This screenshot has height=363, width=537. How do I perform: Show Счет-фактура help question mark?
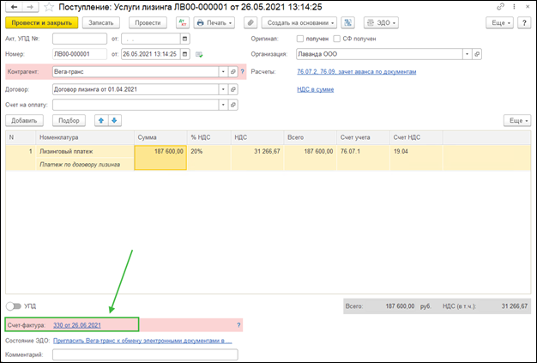[238, 325]
